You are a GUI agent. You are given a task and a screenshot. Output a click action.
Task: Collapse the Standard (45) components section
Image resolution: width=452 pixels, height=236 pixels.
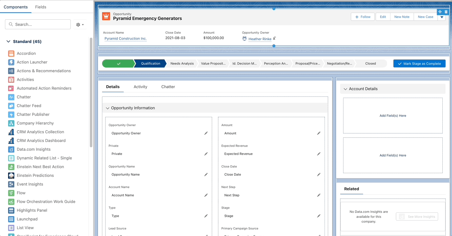[8, 41]
